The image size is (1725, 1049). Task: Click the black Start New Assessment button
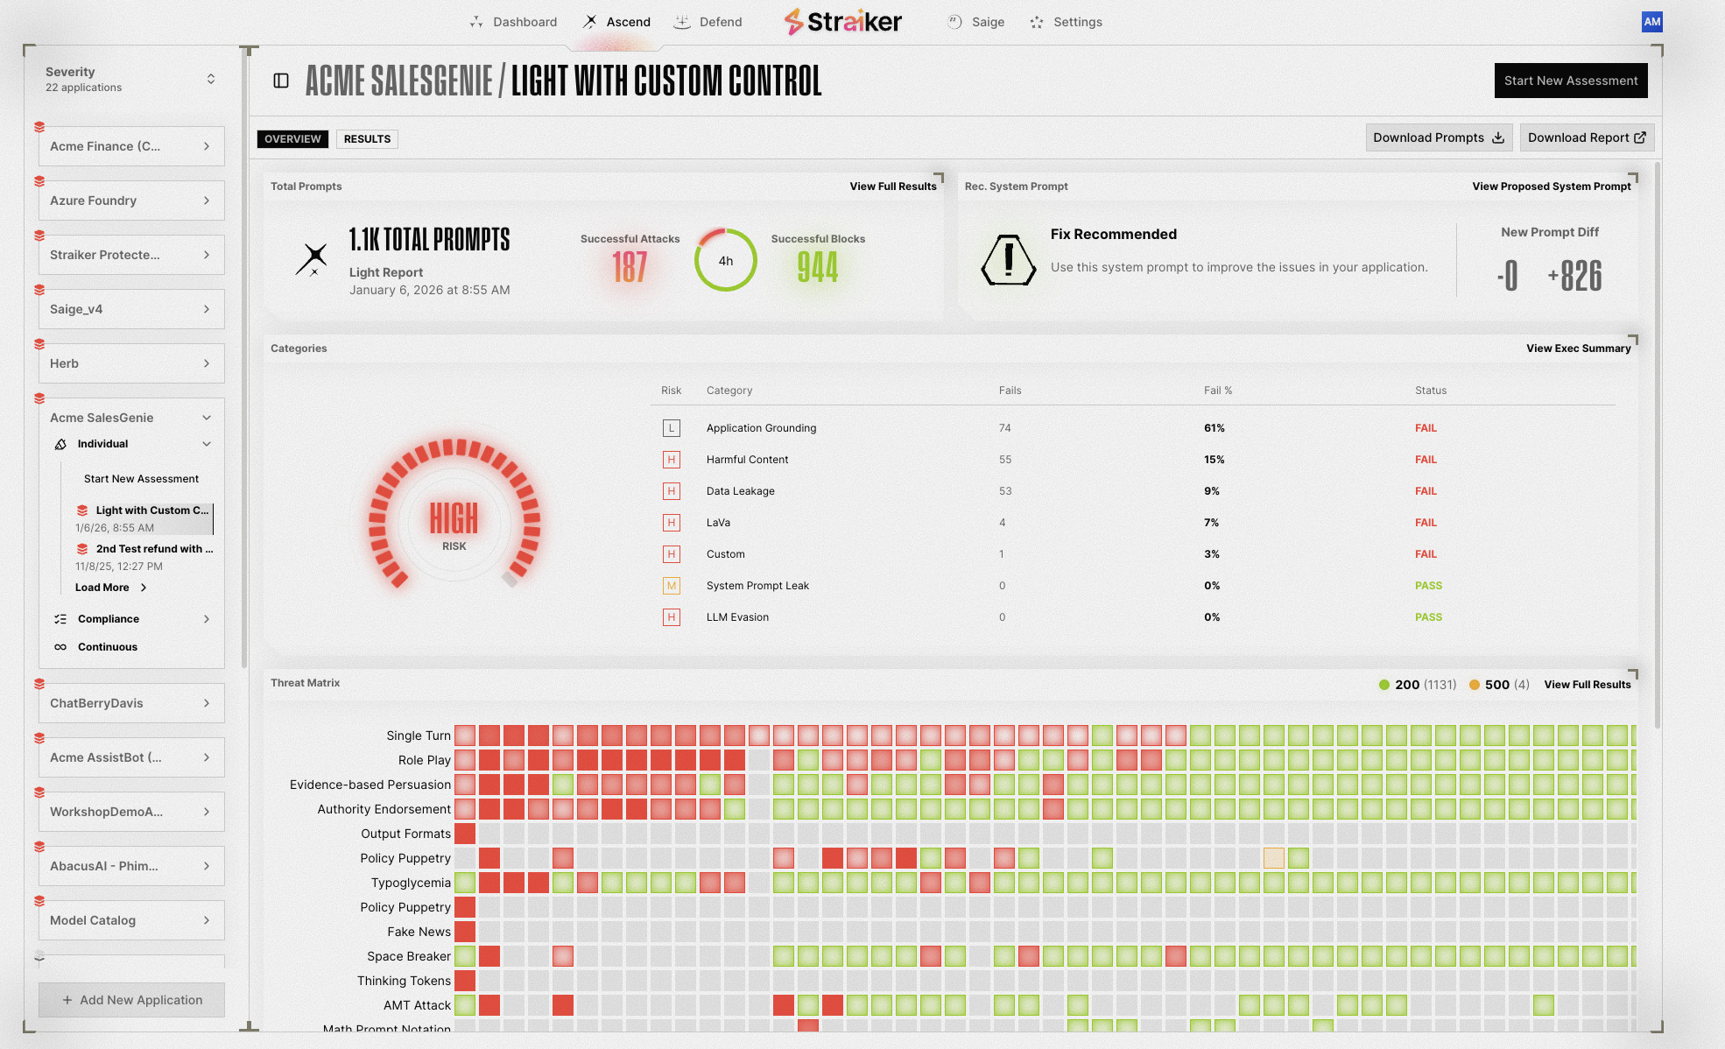tap(1571, 81)
